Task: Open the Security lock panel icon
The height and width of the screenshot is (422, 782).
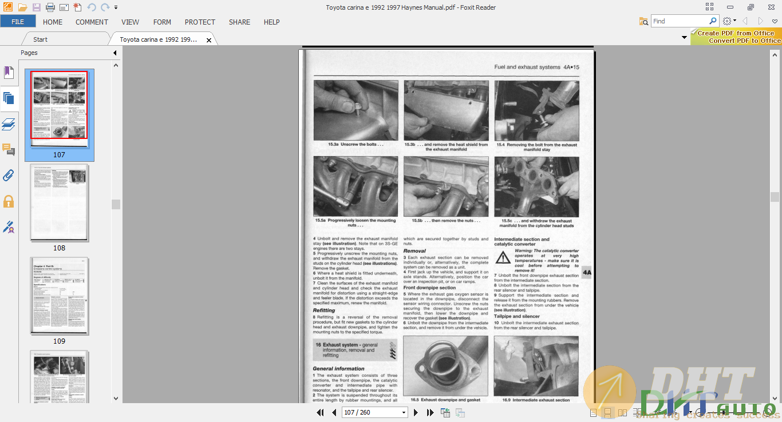Action: click(9, 201)
